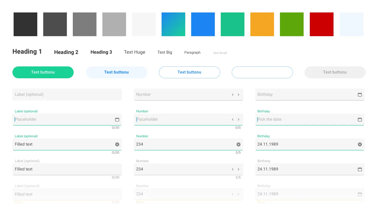Click into the focused text Placeholder field
The height and width of the screenshot is (212, 377).
pyautogui.click(x=67, y=119)
